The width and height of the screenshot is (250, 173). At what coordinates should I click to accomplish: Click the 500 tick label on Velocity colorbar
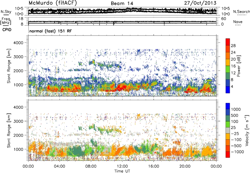pyautogui.click(x=235, y=115)
